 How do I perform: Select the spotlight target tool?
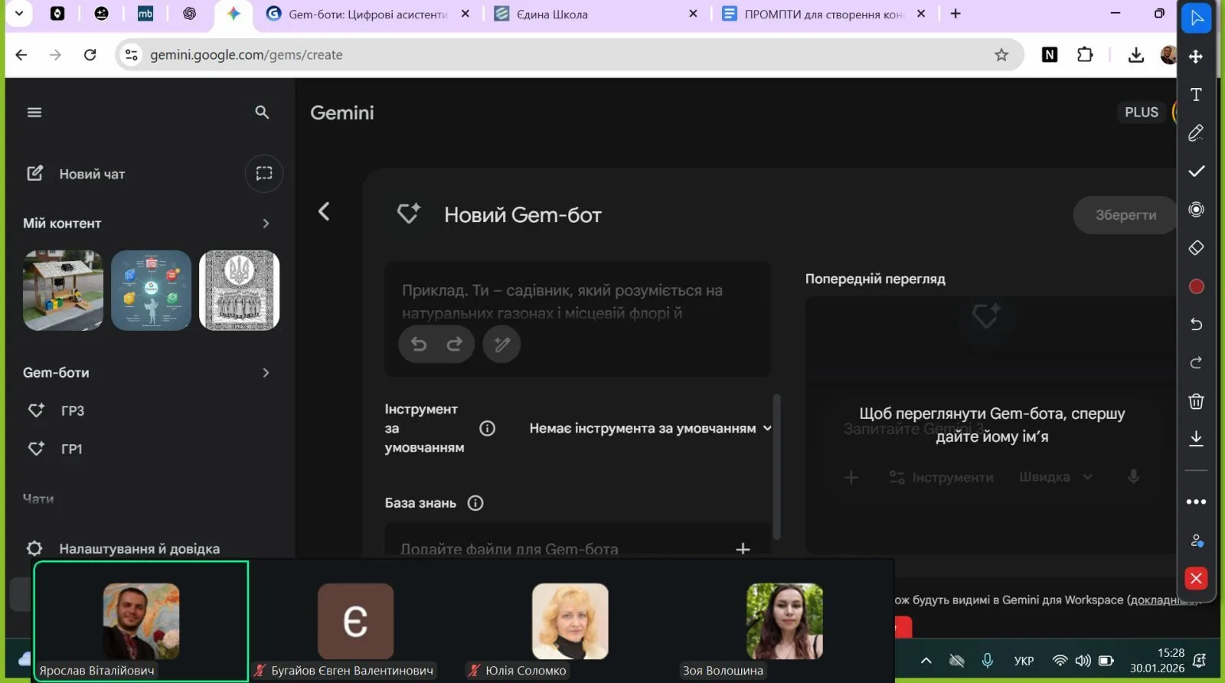[x=1196, y=210]
